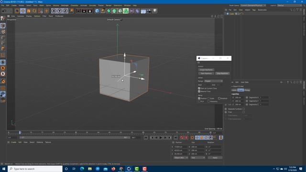Select Model mode in left palette
Screen dimensions: 306x172
pyautogui.click(x=3, y=25)
